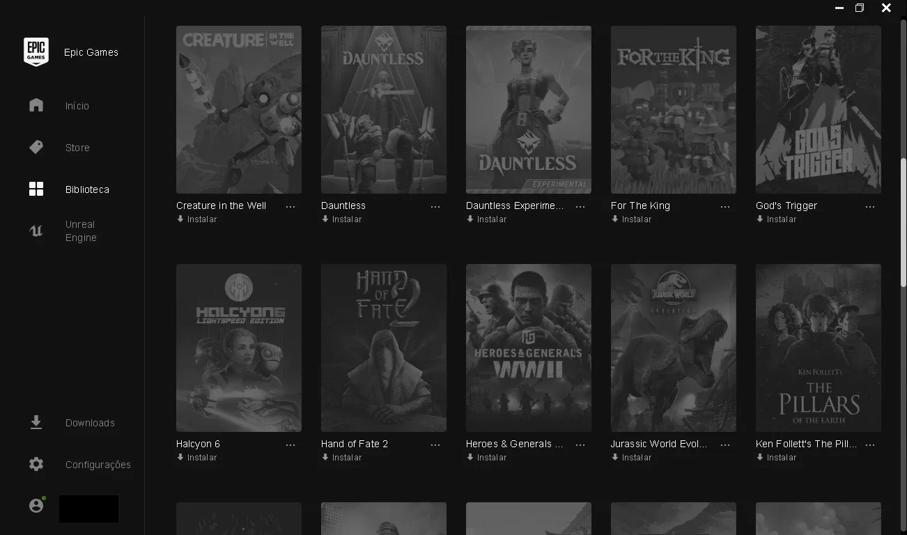Open the three-dot menu beside the Dauntless title
This screenshot has width=907, height=535.
(435, 207)
